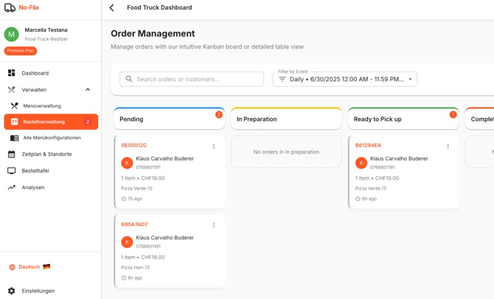
Task: Click the search magnifier icon
Action: click(x=129, y=79)
